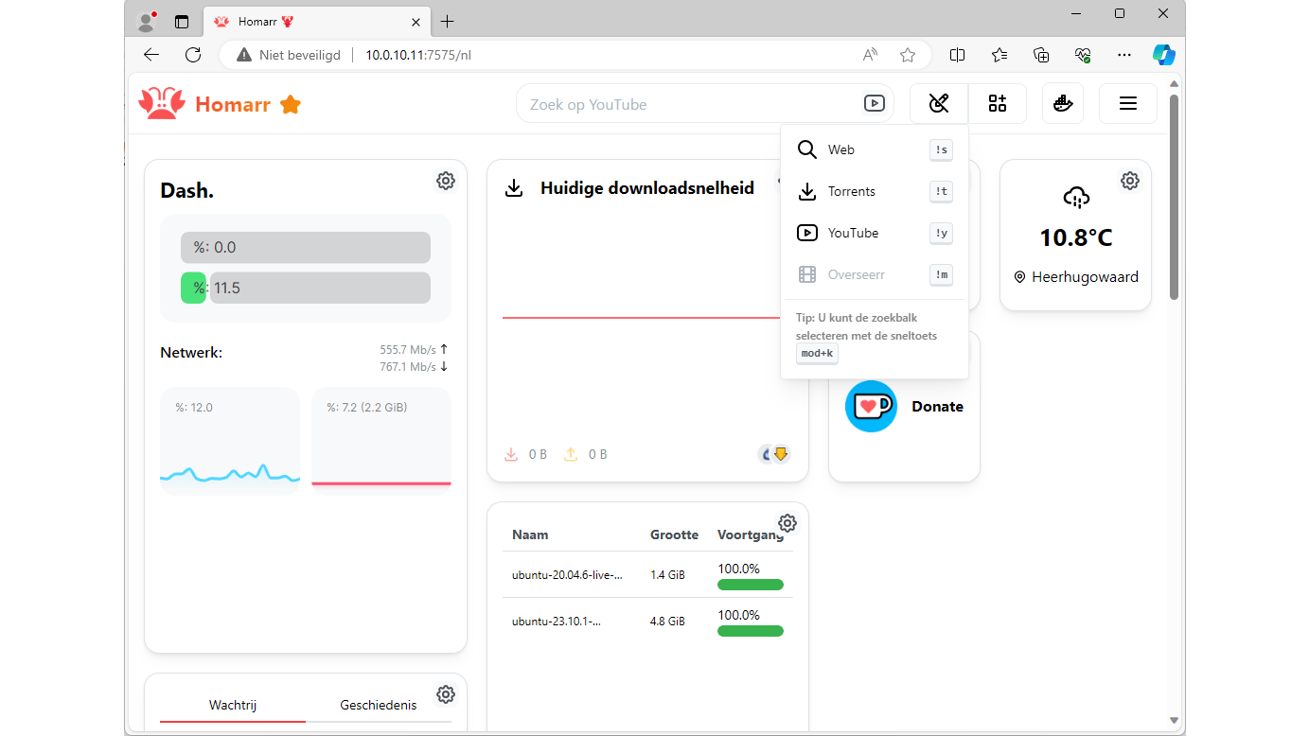The image size is (1309, 736).
Task: Click the Donate link
Action: click(x=937, y=407)
